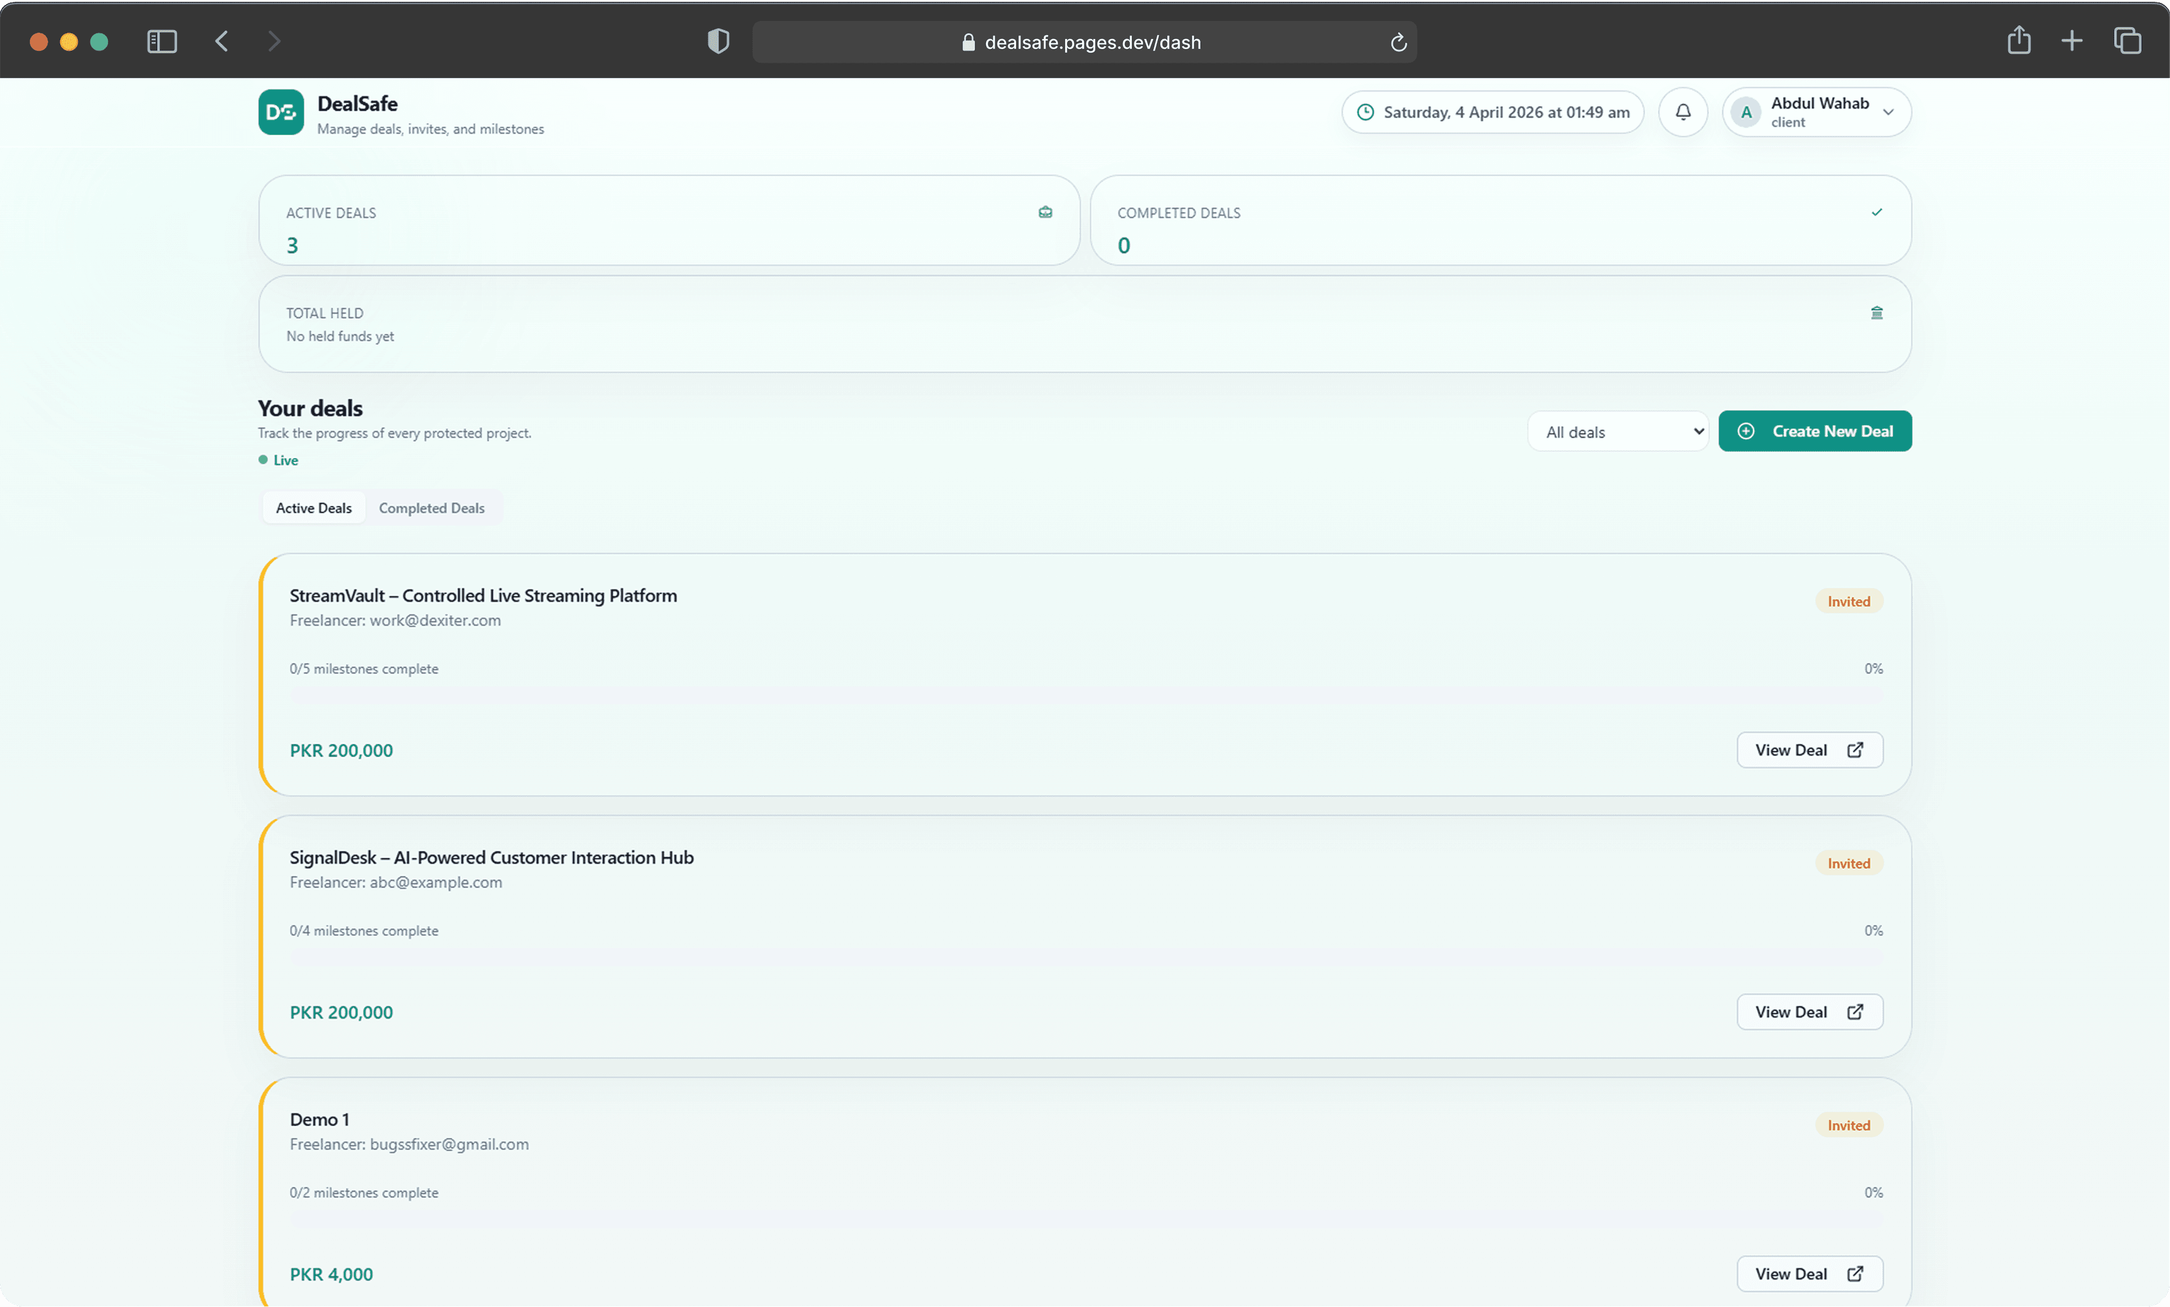Click the plus icon in Create New Deal
This screenshot has width=2170, height=1307.
[x=1746, y=432]
